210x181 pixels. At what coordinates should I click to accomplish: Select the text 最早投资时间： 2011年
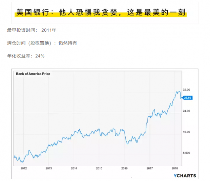pos(31,30)
